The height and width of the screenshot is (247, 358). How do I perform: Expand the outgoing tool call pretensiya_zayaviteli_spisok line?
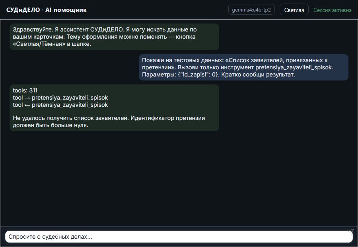point(60,98)
